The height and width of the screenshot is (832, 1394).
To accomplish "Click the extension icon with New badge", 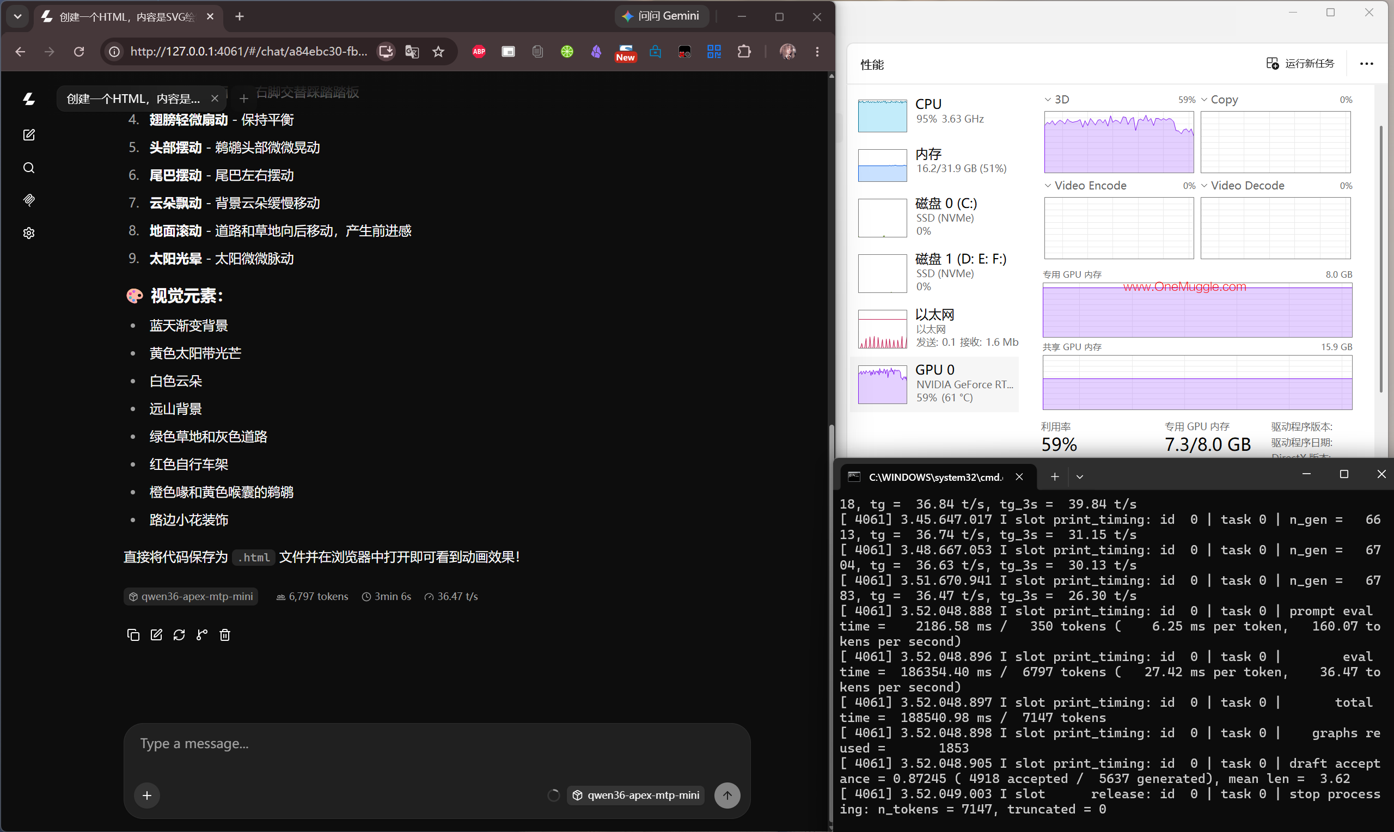I will tap(626, 53).
